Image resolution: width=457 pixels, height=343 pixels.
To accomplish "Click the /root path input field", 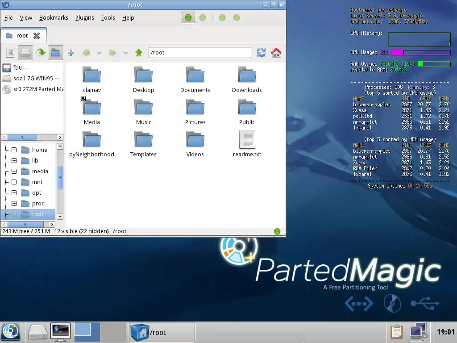I will [x=199, y=53].
